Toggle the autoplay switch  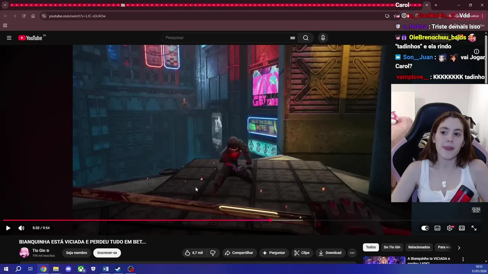pos(425,228)
